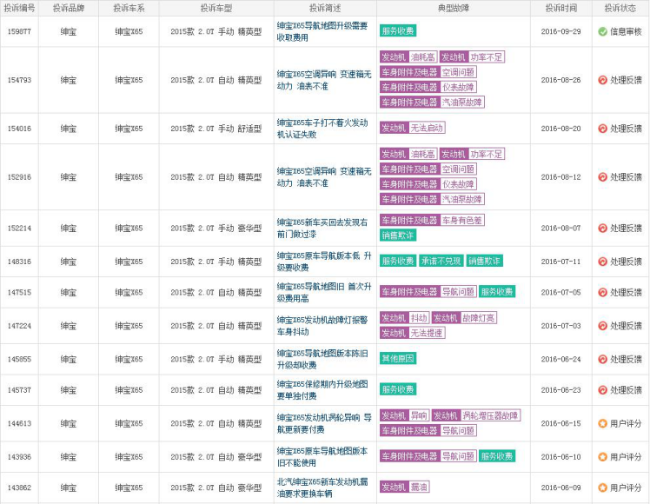Open complaint 绅宝X65导航地图升级需要收取费用
Image resolution: width=650 pixels, height=504 pixels.
click(322, 31)
